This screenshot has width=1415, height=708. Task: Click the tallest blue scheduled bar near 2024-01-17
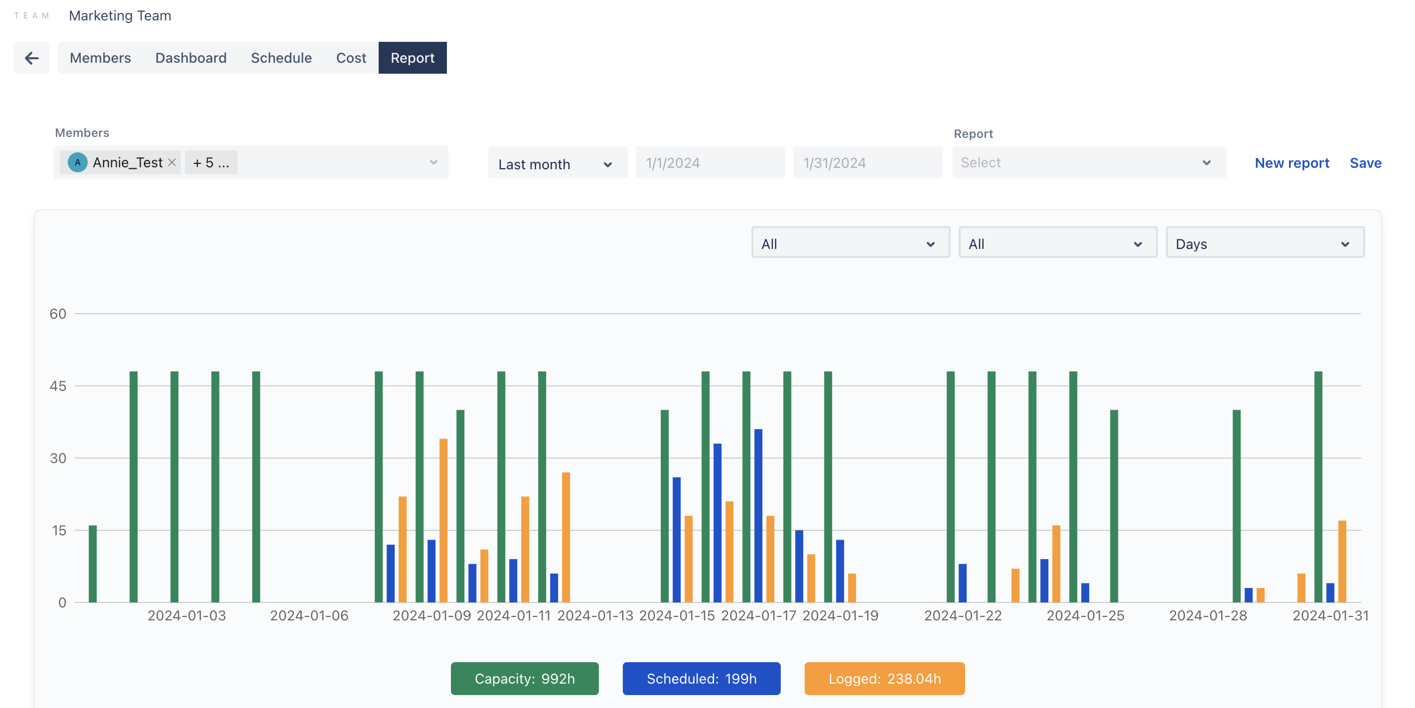[x=758, y=515]
